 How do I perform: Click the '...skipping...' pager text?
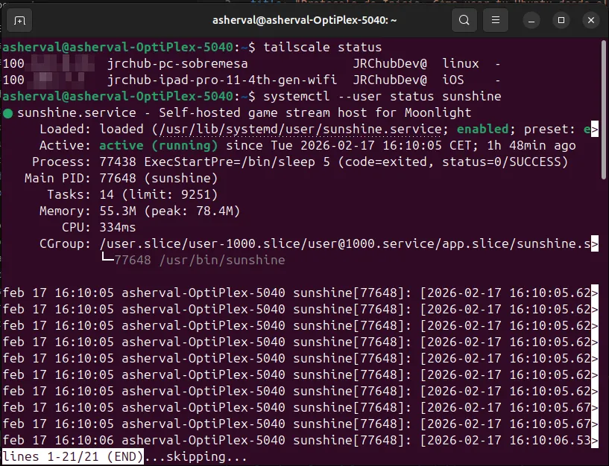point(195,456)
